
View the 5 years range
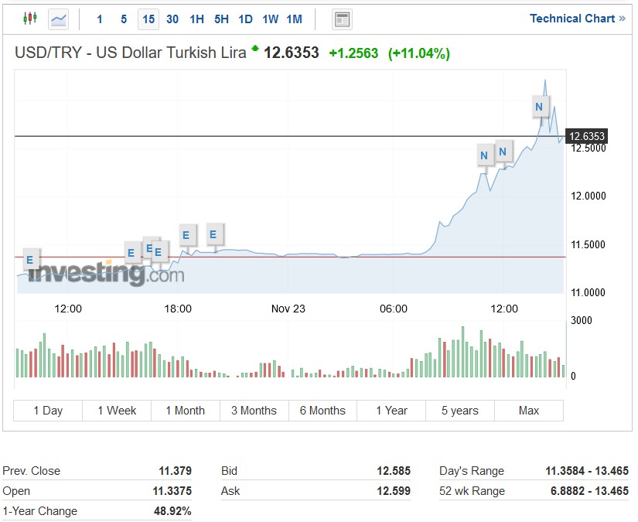pyautogui.click(x=459, y=411)
